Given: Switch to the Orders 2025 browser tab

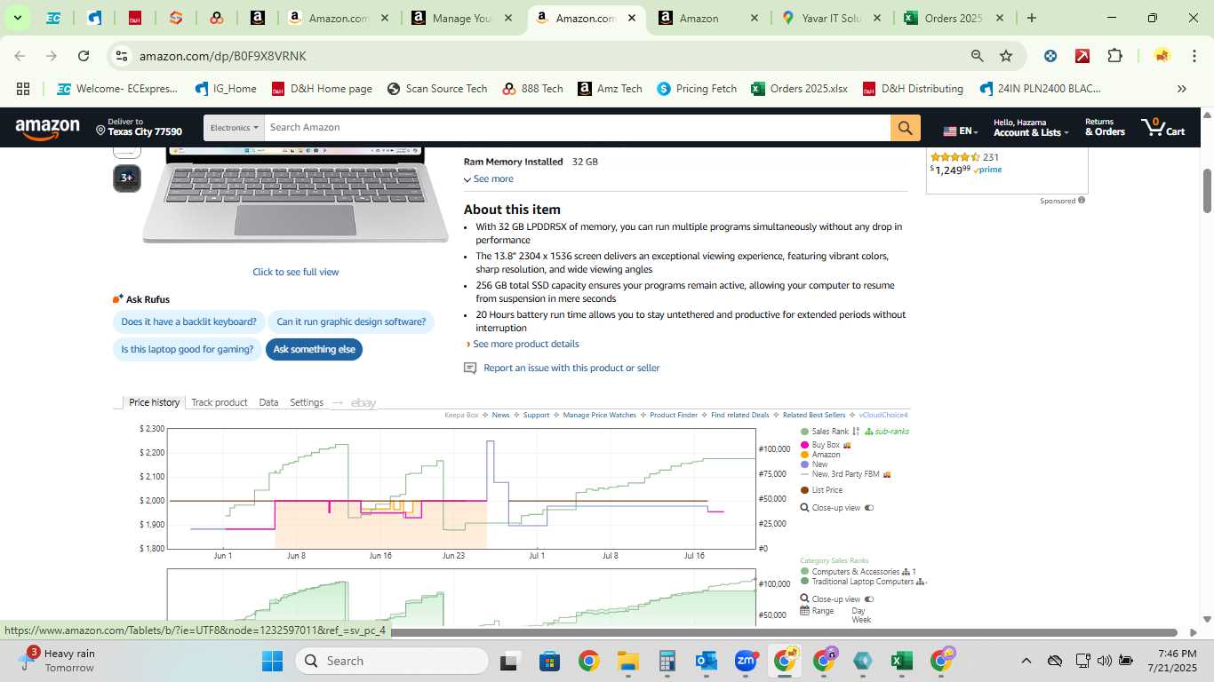Looking at the screenshot, I should pyautogui.click(x=953, y=18).
